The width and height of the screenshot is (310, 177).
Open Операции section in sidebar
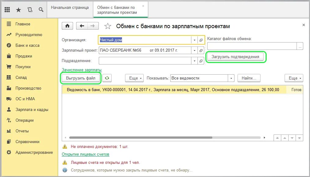29,120
